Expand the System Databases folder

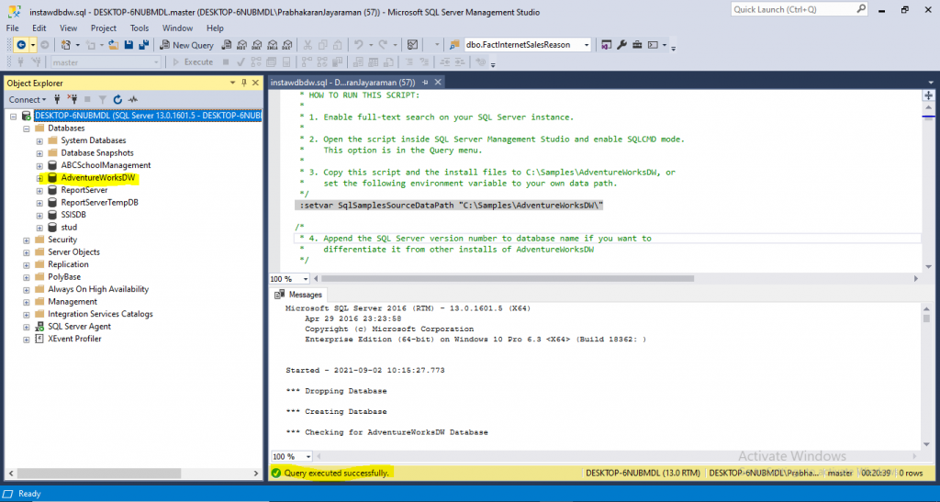pyautogui.click(x=39, y=140)
